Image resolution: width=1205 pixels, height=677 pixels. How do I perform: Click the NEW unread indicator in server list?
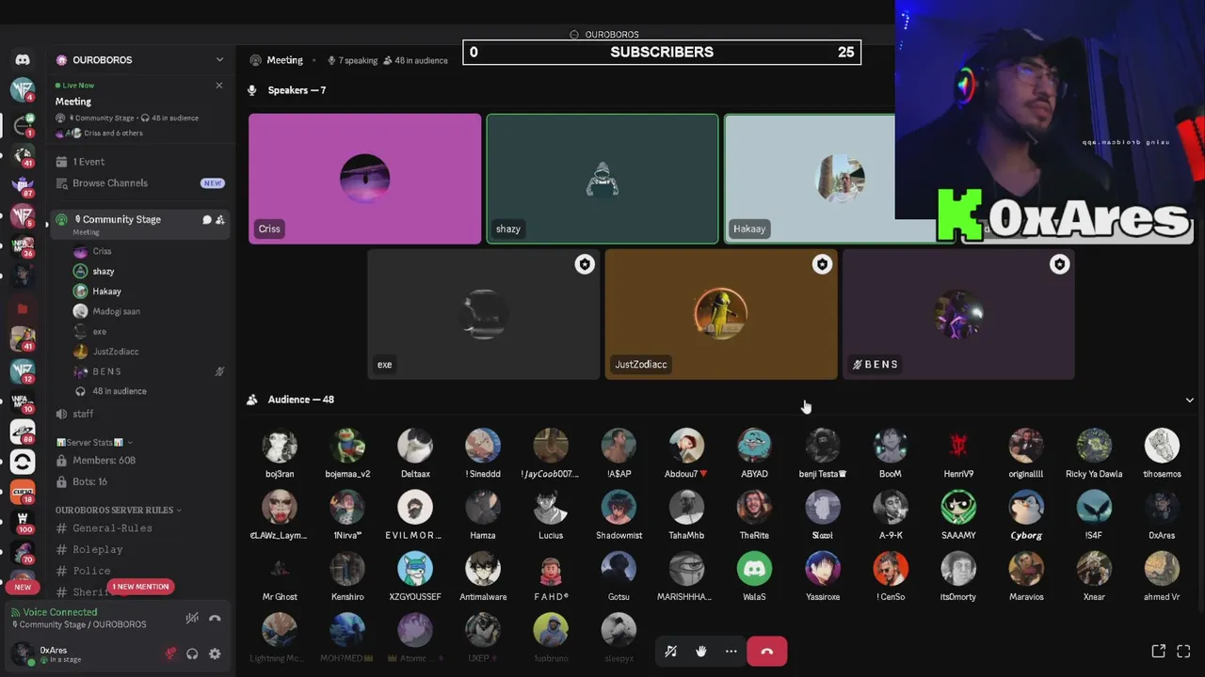(x=23, y=587)
